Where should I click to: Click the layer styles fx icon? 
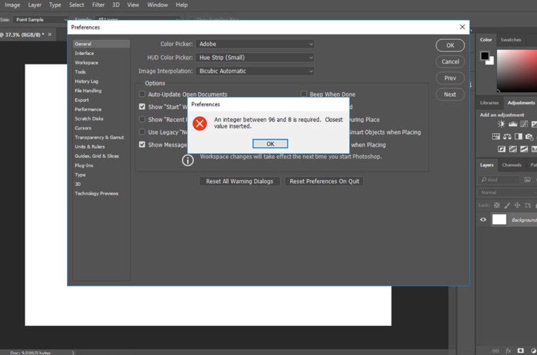(508, 351)
